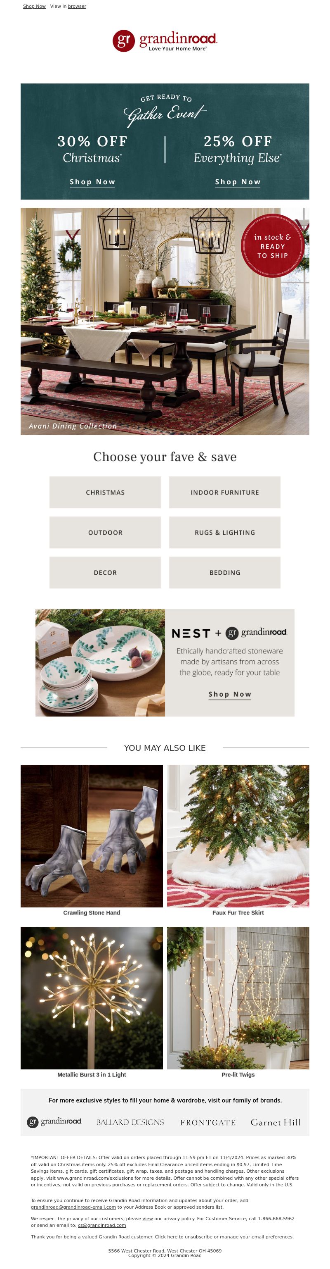This screenshot has width=330, height=1269.
Task: Select the Christmas category button
Action: tap(105, 492)
